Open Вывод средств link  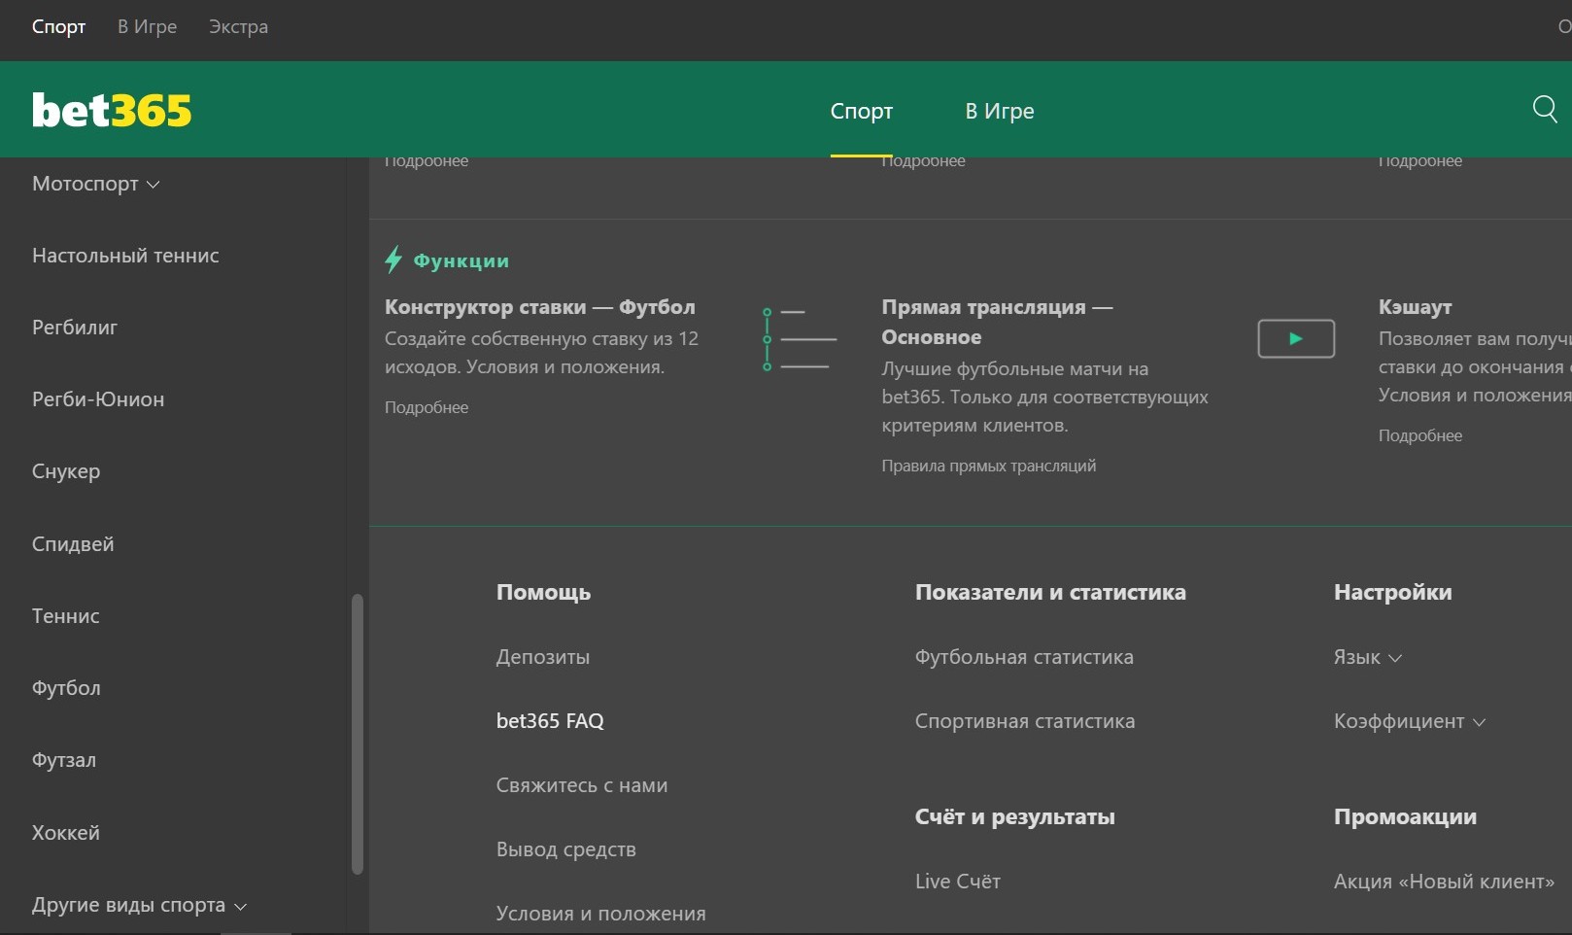tap(566, 849)
